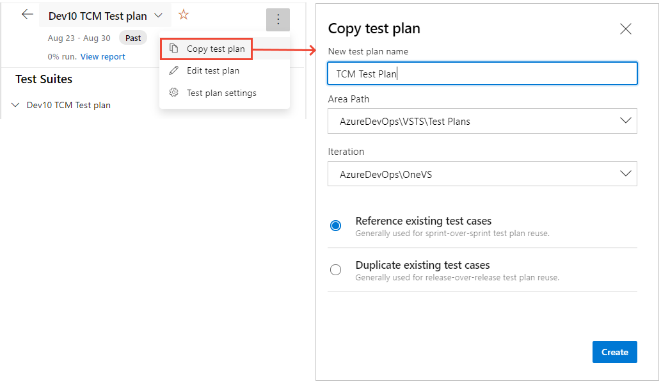661x384 pixels.
Task: Open the Dev10 TCM Test plan title dropdown
Action: (158, 15)
